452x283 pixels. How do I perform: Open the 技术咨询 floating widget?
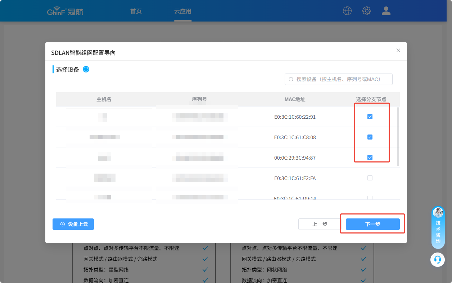pos(438,227)
